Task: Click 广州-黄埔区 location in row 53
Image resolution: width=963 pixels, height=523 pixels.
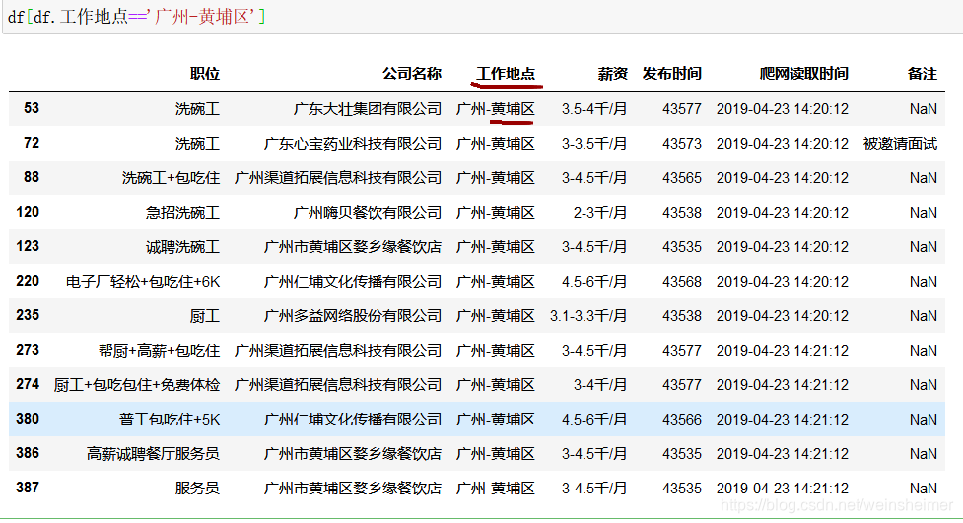Action: pyautogui.click(x=496, y=109)
